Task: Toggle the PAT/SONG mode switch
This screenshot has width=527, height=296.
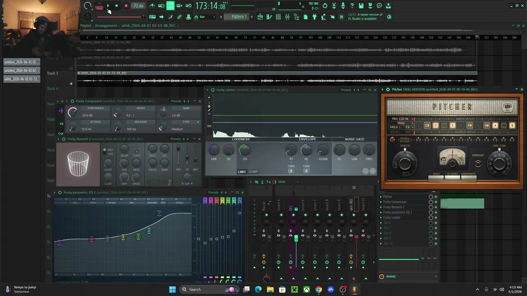Action: point(99,6)
